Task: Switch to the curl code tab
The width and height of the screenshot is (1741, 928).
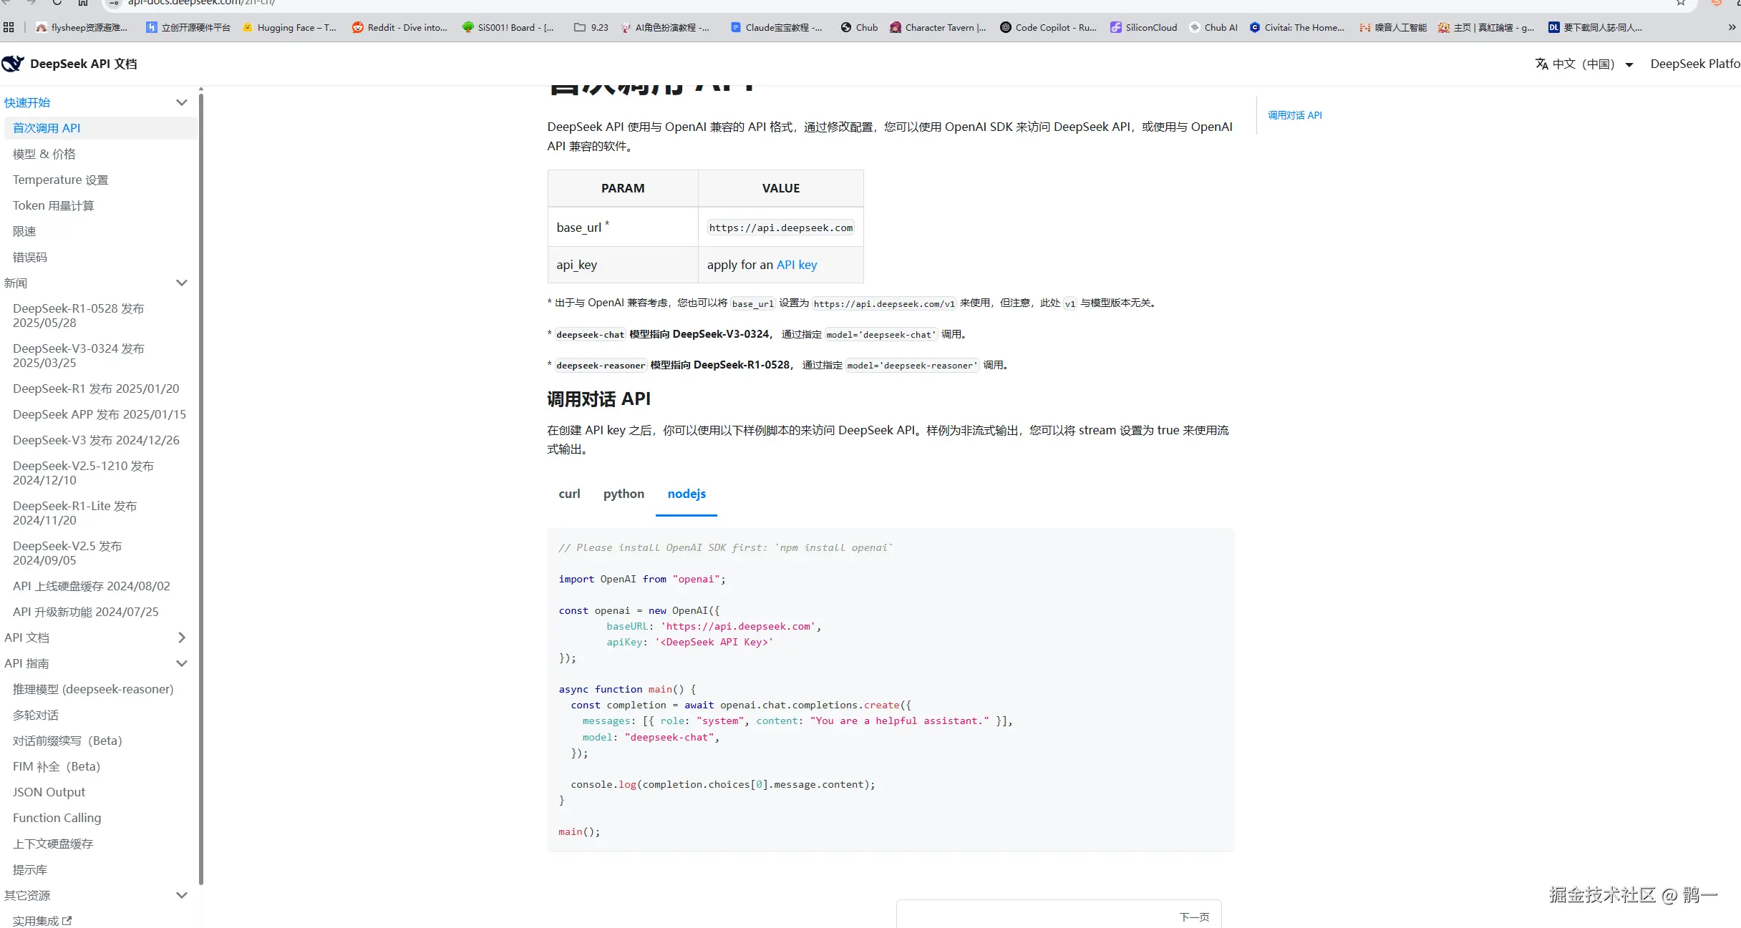Action: (x=569, y=494)
